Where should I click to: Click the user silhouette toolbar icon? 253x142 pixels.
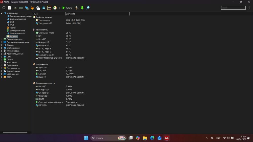[x=44, y=8]
